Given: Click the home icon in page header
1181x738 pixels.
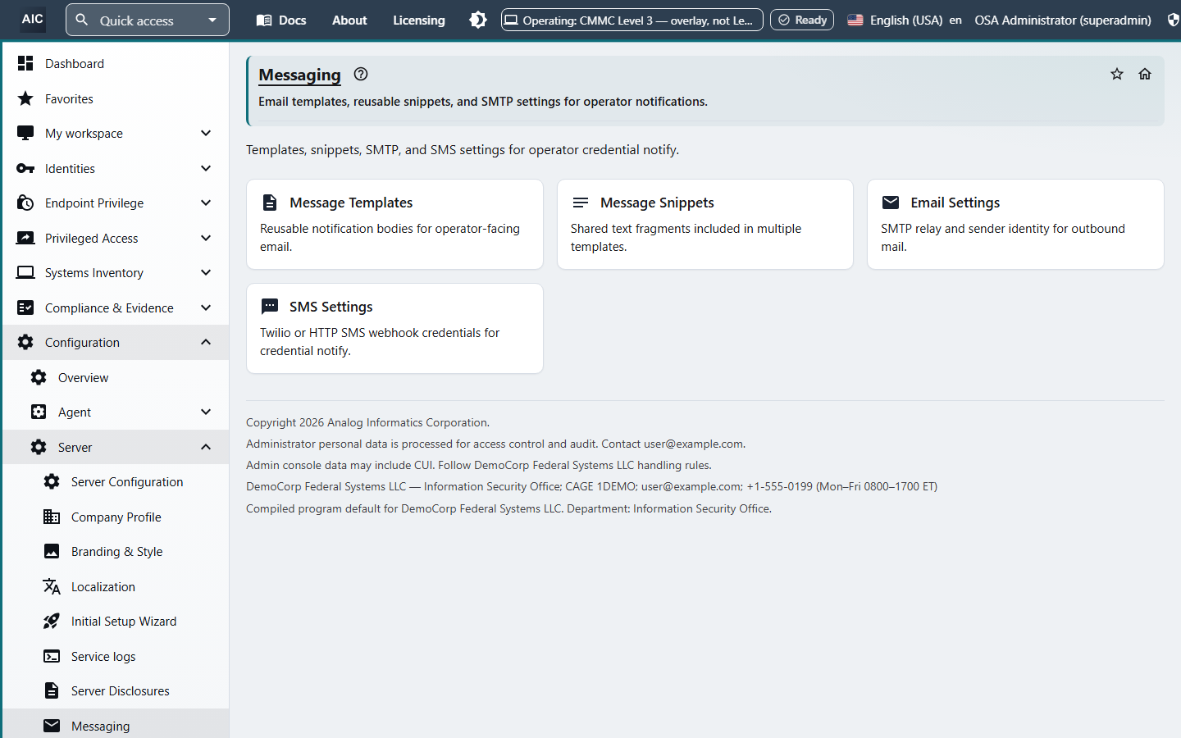Looking at the screenshot, I should coord(1145,74).
